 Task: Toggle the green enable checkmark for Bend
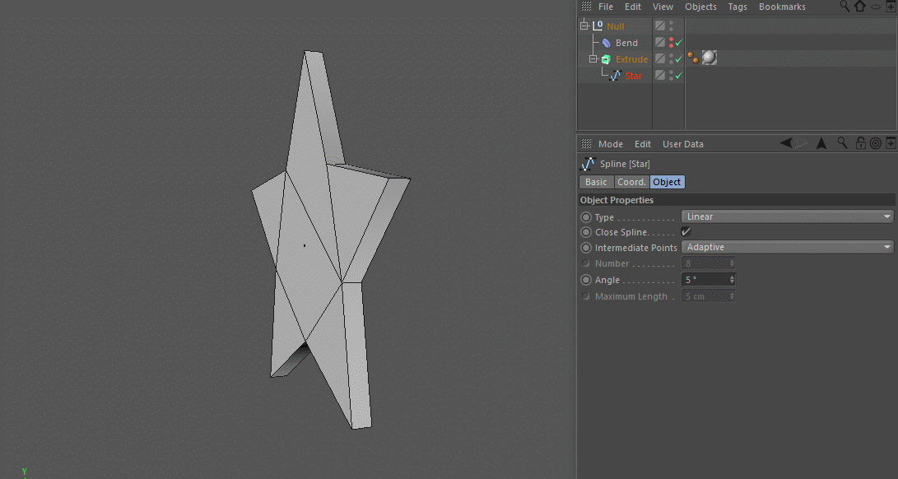coord(679,43)
